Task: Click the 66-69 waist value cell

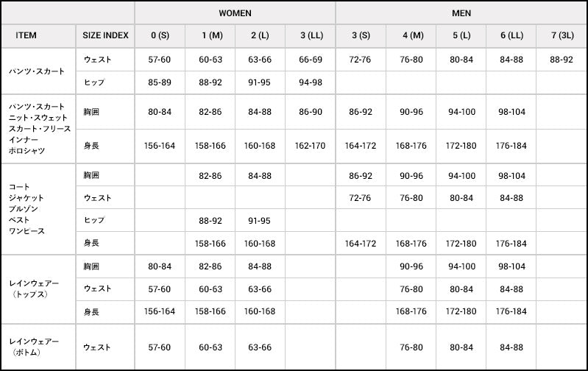Action: coord(310,59)
